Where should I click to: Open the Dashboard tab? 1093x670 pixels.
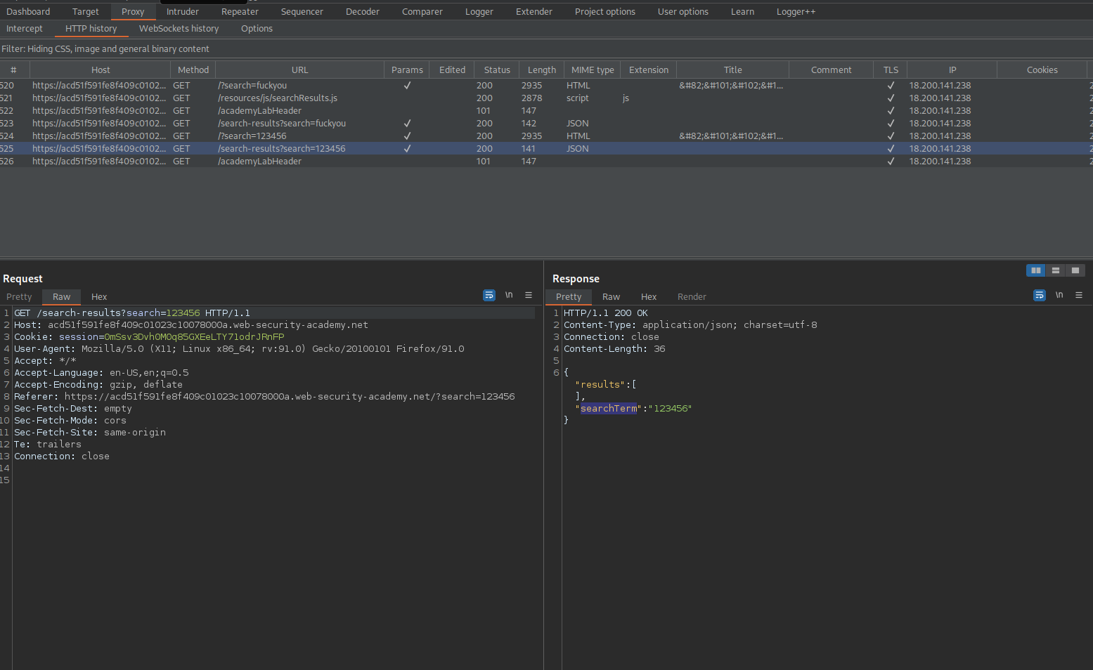coord(28,12)
